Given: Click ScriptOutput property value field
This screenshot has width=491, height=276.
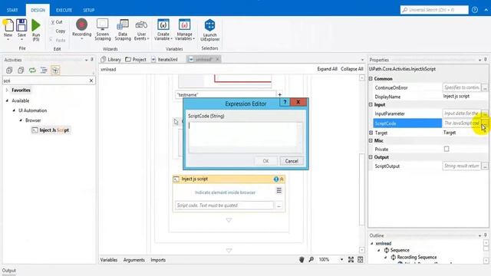Looking at the screenshot, I should click(462, 166).
